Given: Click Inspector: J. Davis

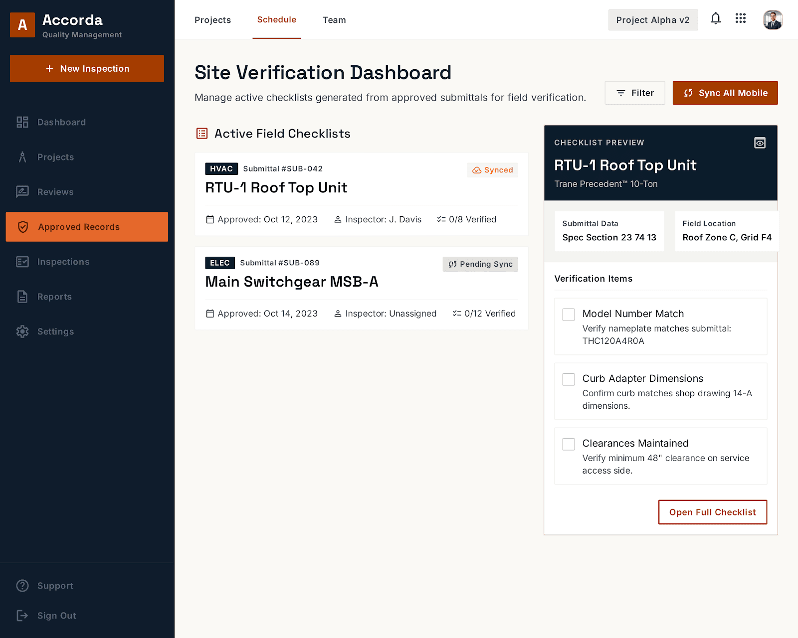Looking at the screenshot, I should point(378,219).
